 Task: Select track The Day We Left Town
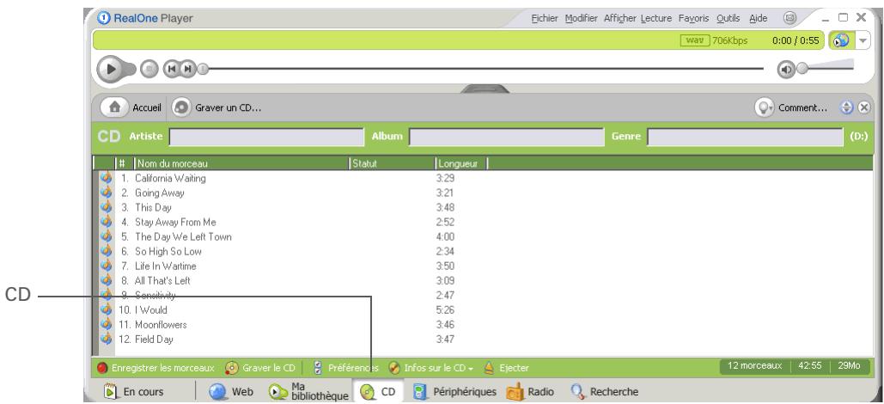point(183,237)
